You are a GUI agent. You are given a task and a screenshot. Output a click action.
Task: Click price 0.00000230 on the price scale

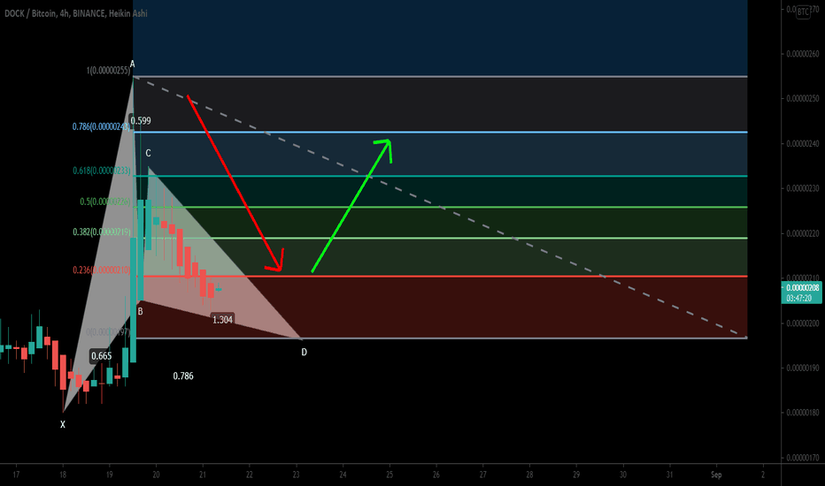802,188
